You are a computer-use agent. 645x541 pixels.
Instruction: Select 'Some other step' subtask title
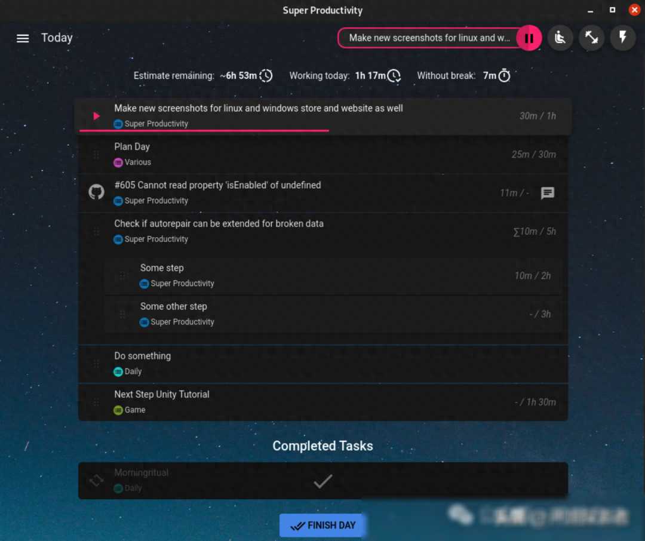pos(174,306)
